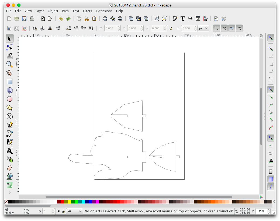Select the Text tool in toolbox
This screenshot has height=221, width=280.
(x=9, y=151)
